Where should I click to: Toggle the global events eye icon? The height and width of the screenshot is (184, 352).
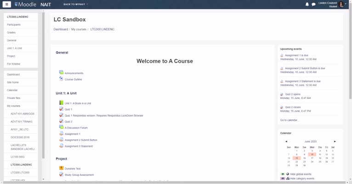pyautogui.click(x=283, y=174)
